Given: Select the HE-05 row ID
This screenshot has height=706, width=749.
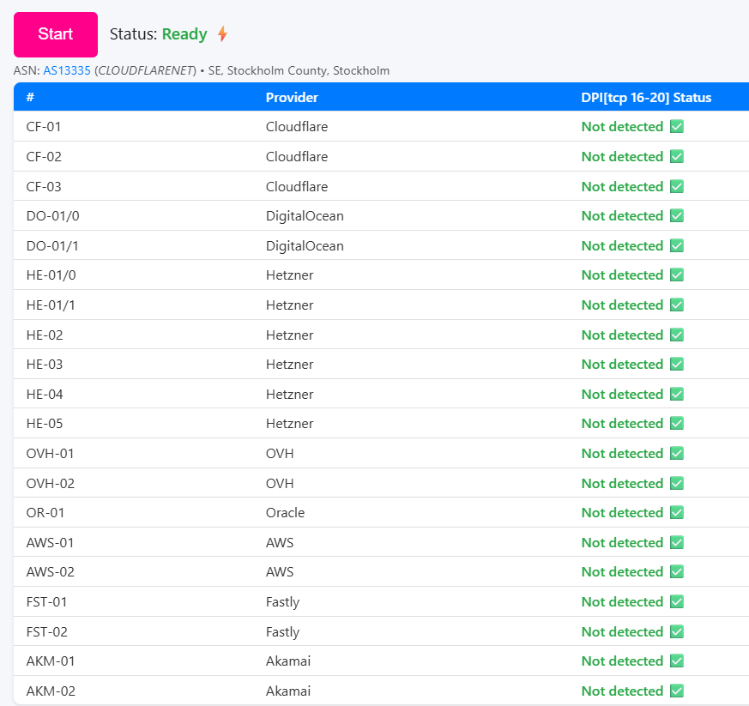Looking at the screenshot, I should pyautogui.click(x=45, y=424).
